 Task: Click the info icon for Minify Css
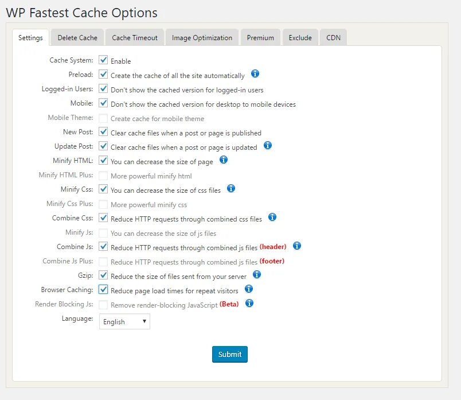click(x=231, y=188)
